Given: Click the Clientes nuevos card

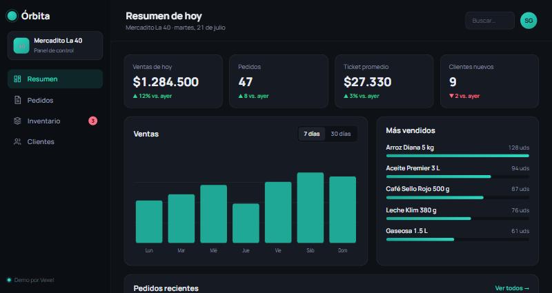Looking at the screenshot, I should click(489, 81).
